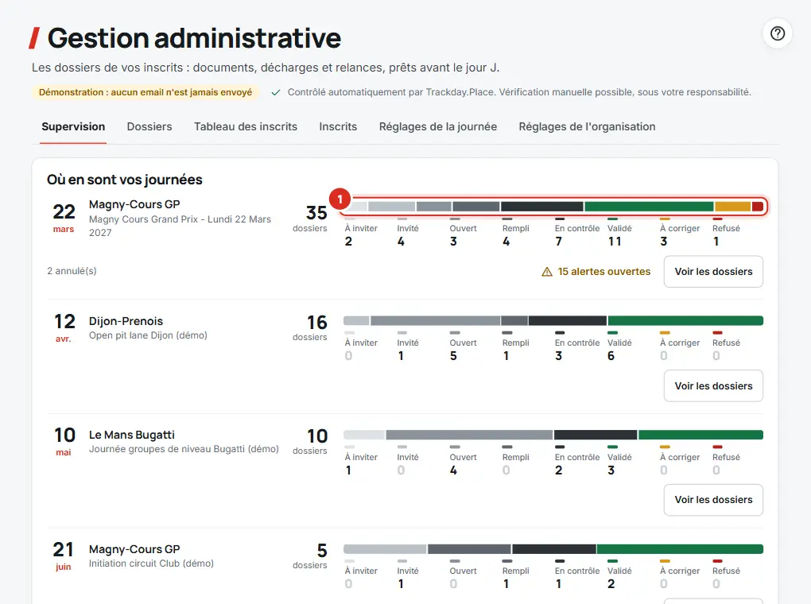
Task: Click the Dijon-Prenois status progress bar
Action: (x=553, y=320)
